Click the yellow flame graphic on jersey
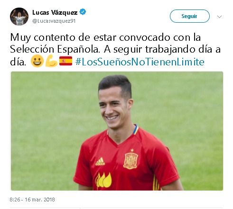Image resolution: width=233 pixels, height=209 pixels. click(x=103, y=180)
